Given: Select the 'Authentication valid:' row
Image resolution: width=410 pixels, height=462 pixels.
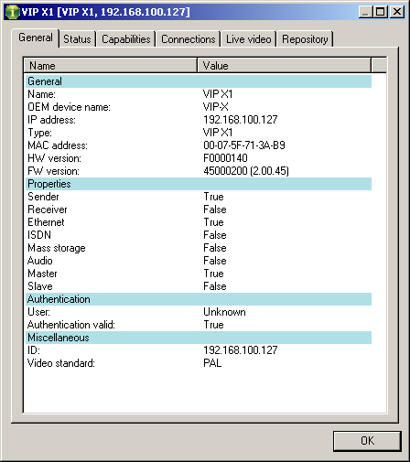Looking at the screenshot, I should [199, 325].
